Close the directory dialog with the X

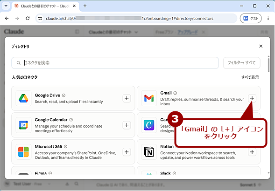point(261,46)
